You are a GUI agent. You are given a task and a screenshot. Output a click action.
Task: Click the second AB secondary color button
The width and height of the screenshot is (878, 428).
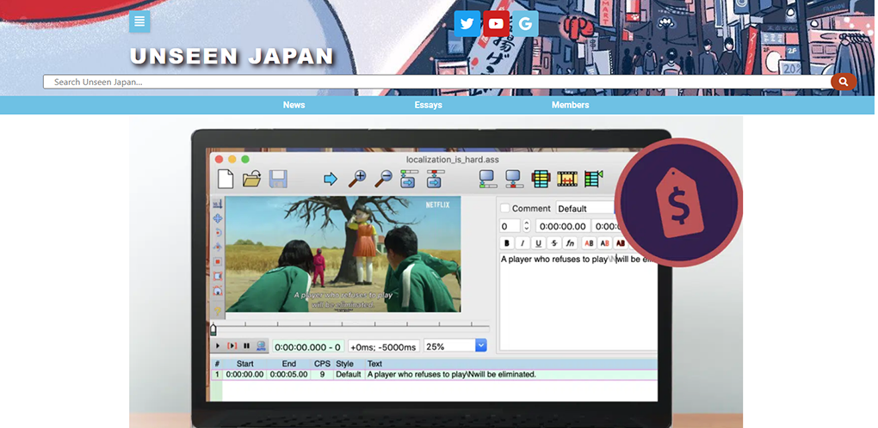point(605,243)
